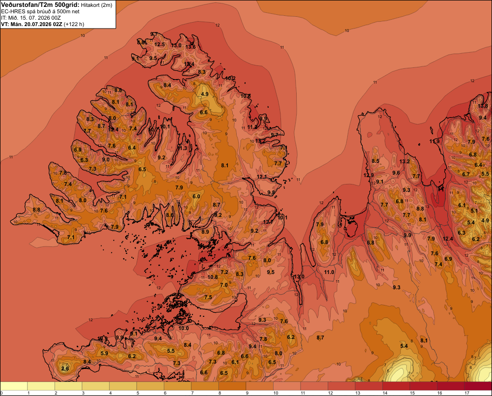Click the 12.9 temperature label on the coast
The width and height of the screenshot is (492, 396).
369,175
